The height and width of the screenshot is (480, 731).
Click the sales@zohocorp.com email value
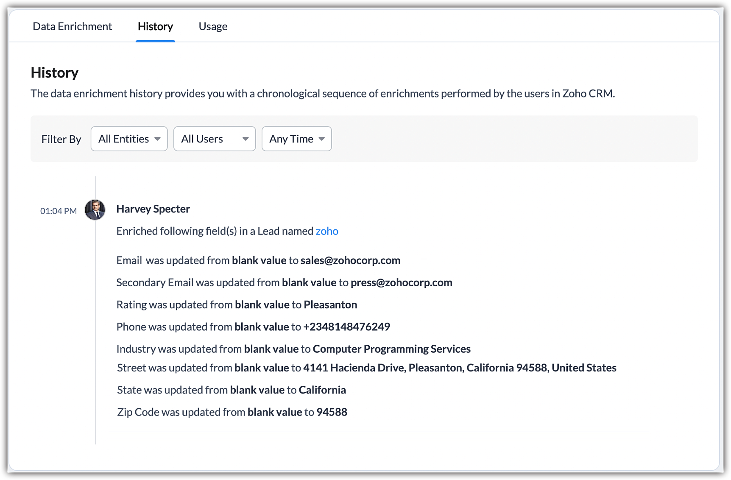pyautogui.click(x=350, y=260)
